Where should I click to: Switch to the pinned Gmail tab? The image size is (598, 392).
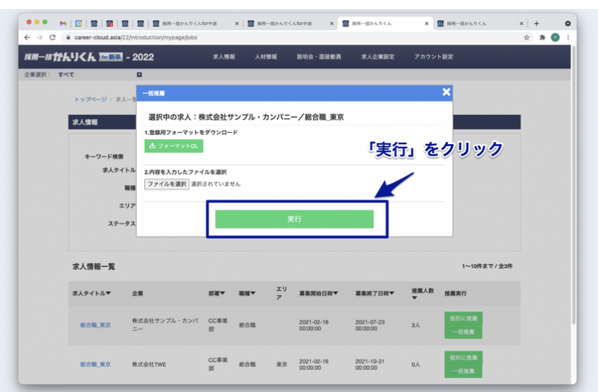63,24
